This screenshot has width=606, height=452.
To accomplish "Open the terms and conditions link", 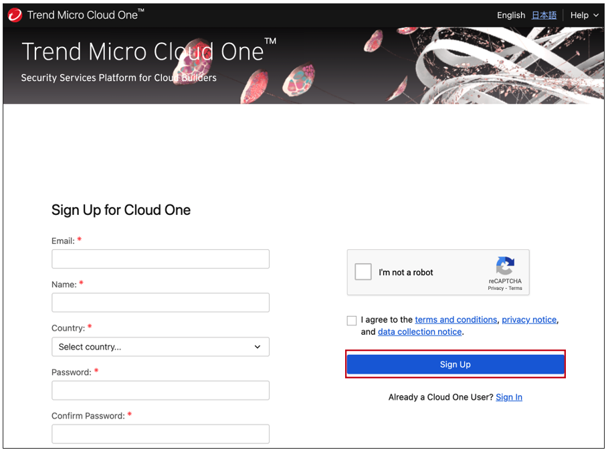I will coord(456,319).
